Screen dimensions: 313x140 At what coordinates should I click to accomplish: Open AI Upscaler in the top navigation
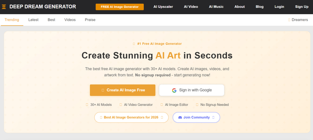pos(163,7)
